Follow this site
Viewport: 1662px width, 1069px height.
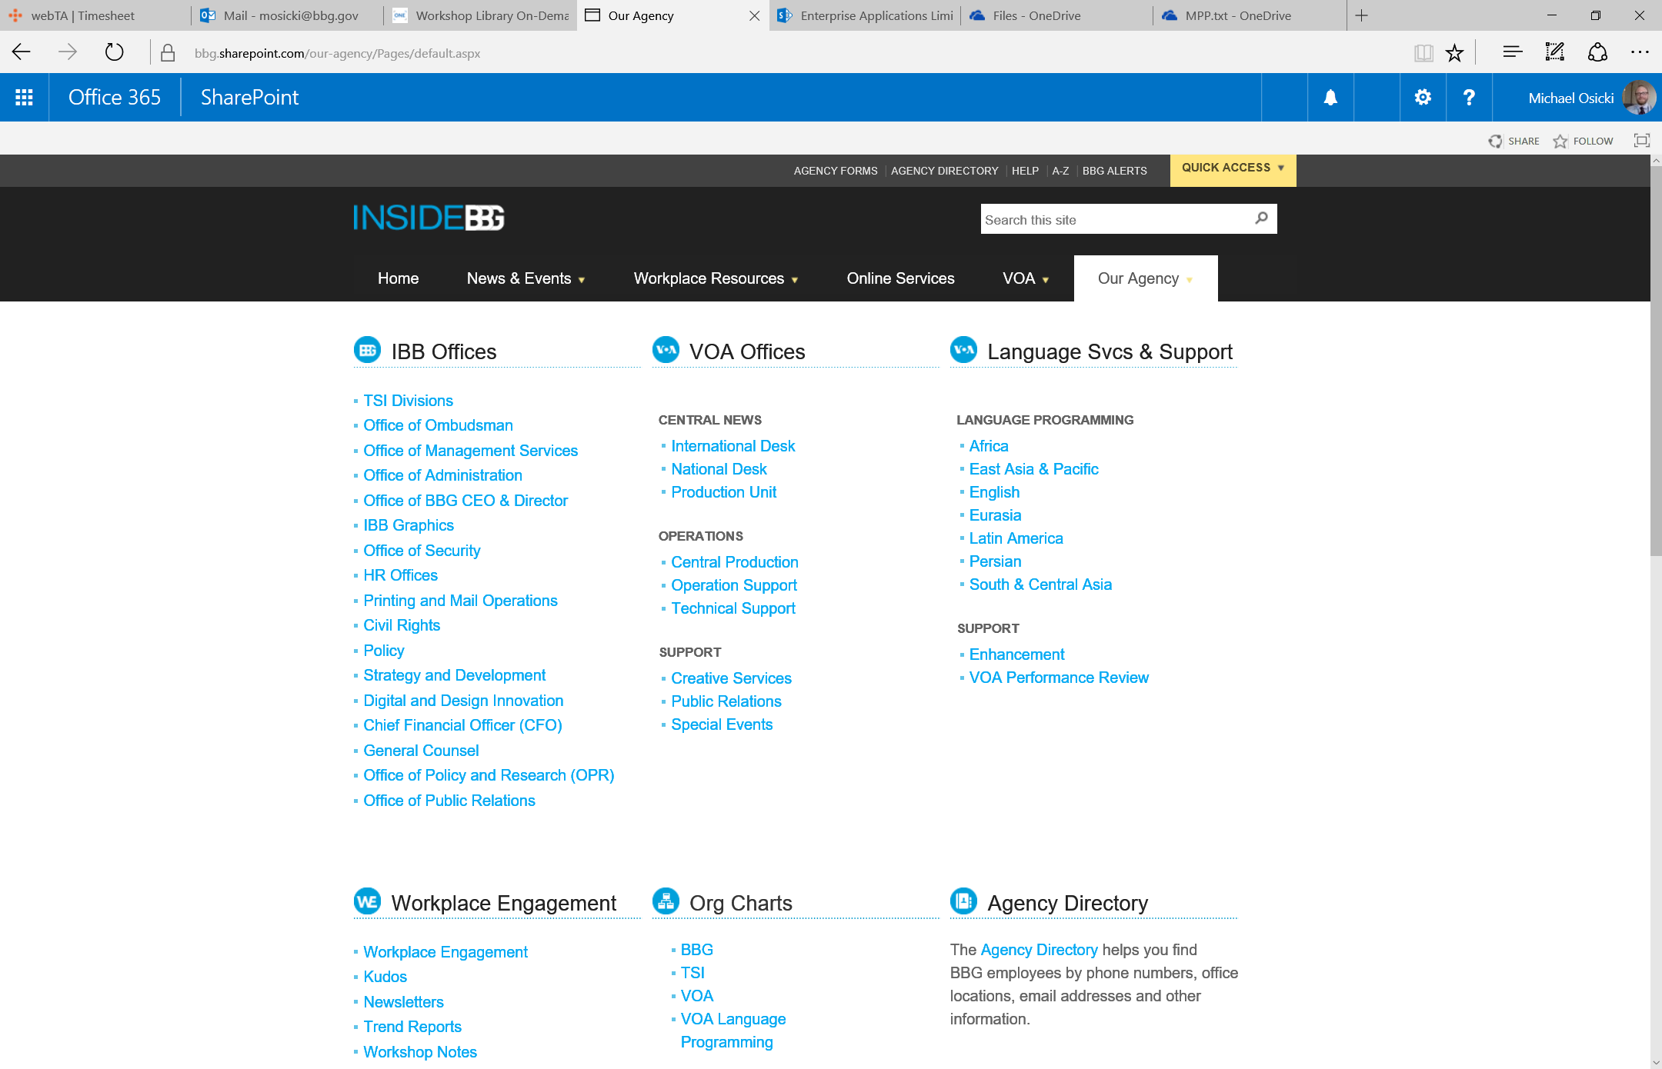(1584, 141)
